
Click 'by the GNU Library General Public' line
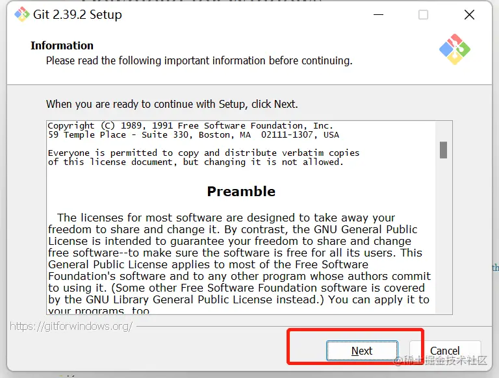(x=238, y=299)
